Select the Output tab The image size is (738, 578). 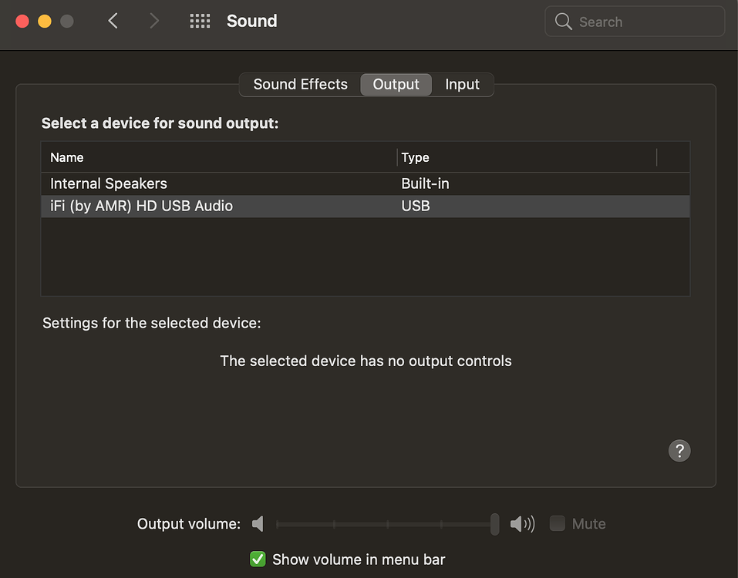point(396,84)
